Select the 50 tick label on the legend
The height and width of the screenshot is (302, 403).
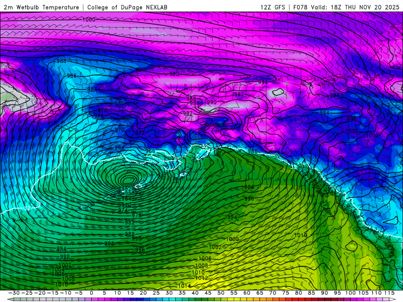[221, 293]
